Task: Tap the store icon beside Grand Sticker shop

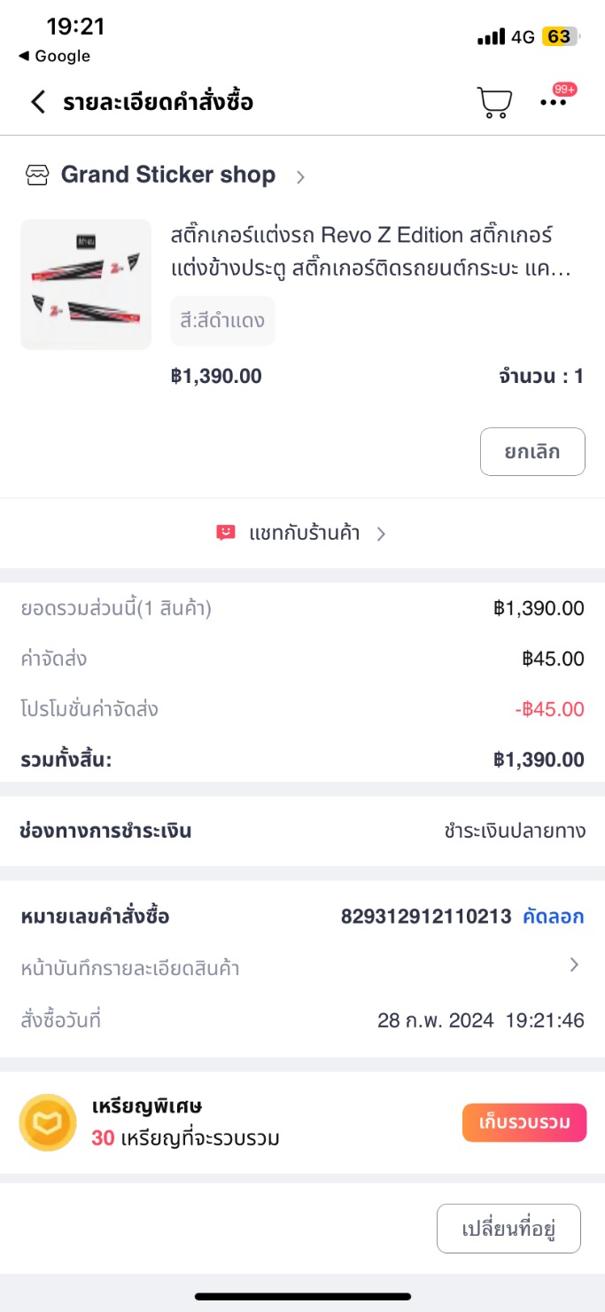Action: coord(37,176)
